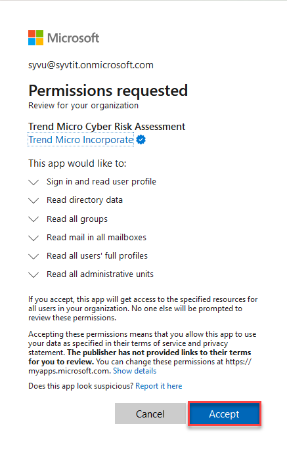Select the Read all administrative units label
Image resolution: width=287 pixels, height=451 pixels.
100,274
